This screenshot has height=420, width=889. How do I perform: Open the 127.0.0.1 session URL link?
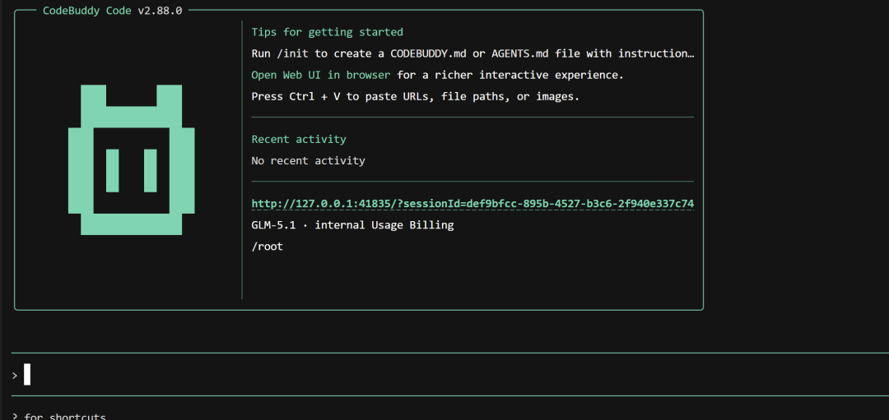(x=472, y=203)
